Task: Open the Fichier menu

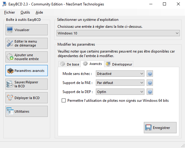Action: (x=9, y=12)
